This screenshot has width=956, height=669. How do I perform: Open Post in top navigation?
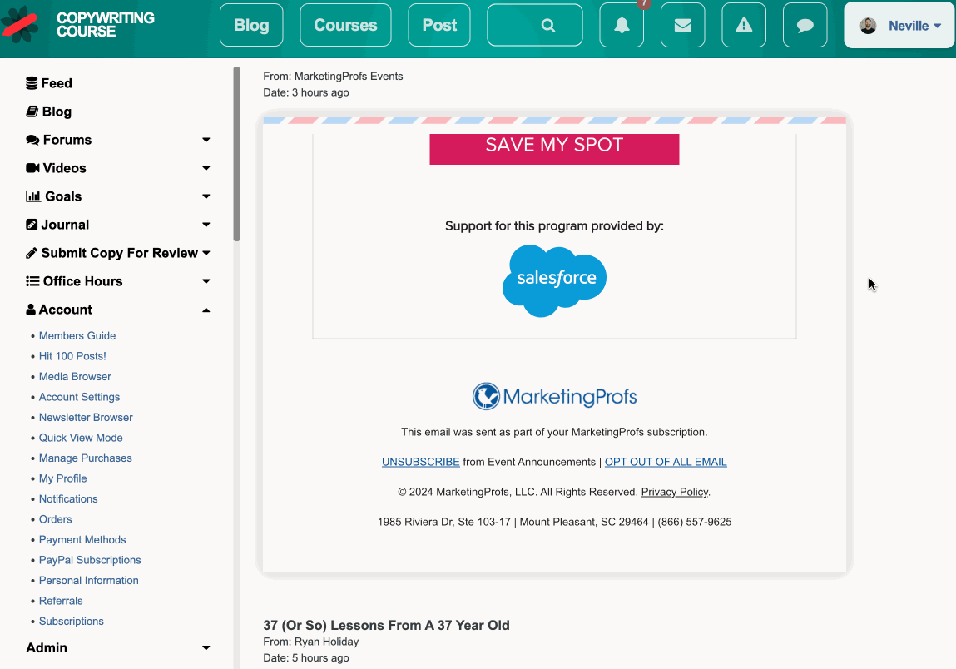pyautogui.click(x=439, y=25)
